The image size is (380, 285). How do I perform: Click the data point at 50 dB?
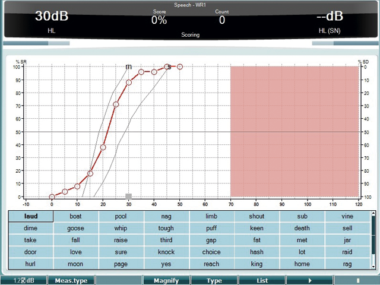click(x=180, y=67)
